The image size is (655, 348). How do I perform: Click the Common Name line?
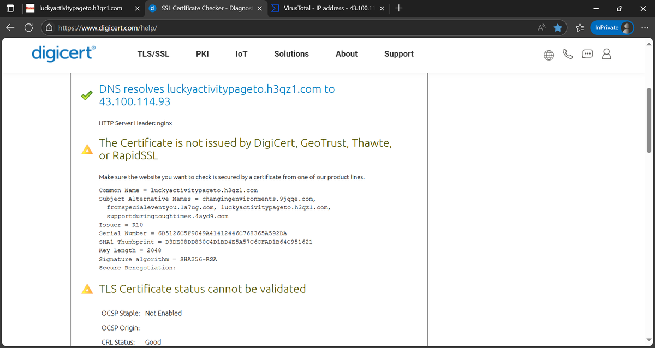[x=178, y=190]
